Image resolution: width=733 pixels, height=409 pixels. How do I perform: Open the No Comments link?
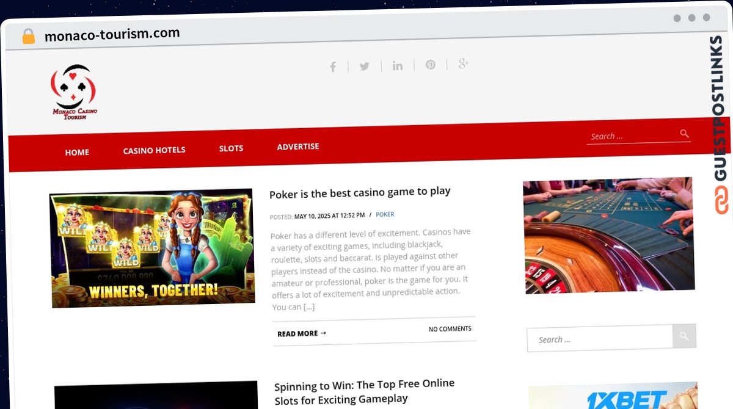pyautogui.click(x=450, y=328)
